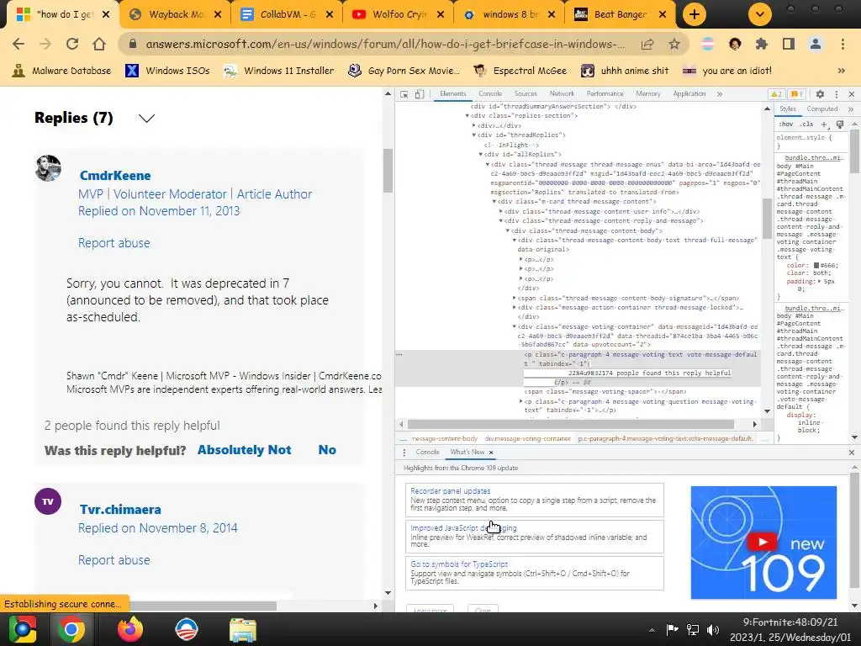The height and width of the screenshot is (646, 861).
Task: Open the Recorder panel updates link
Action: pos(451,491)
